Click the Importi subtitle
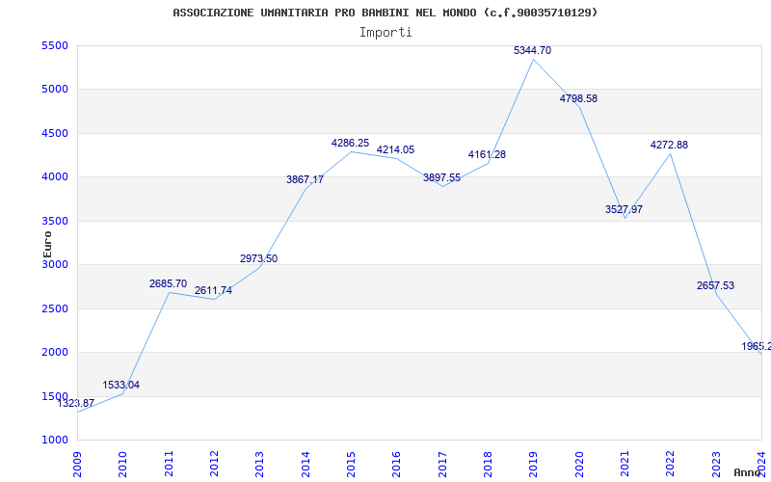This screenshot has width=771, height=482. coord(385,33)
